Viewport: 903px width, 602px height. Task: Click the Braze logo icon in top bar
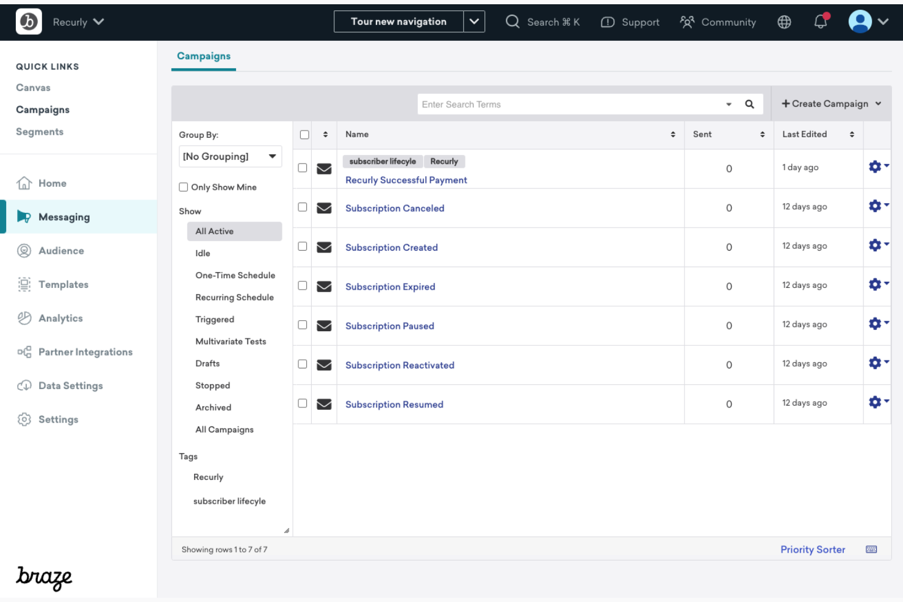29,22
